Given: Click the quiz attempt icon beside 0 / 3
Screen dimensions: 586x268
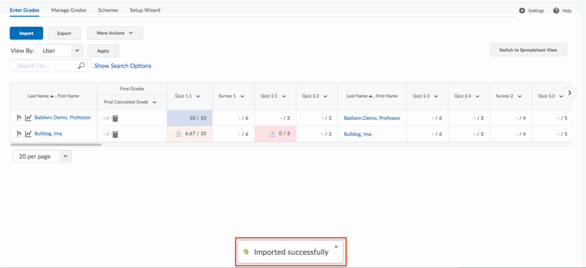Looking at the screenshot, I should point(272,134).
